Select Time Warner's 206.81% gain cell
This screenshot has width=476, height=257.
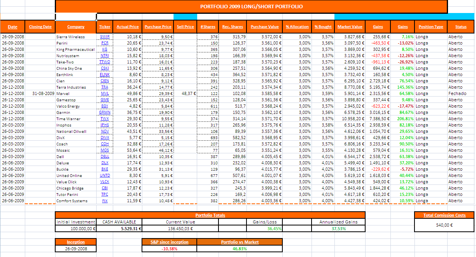402,119
